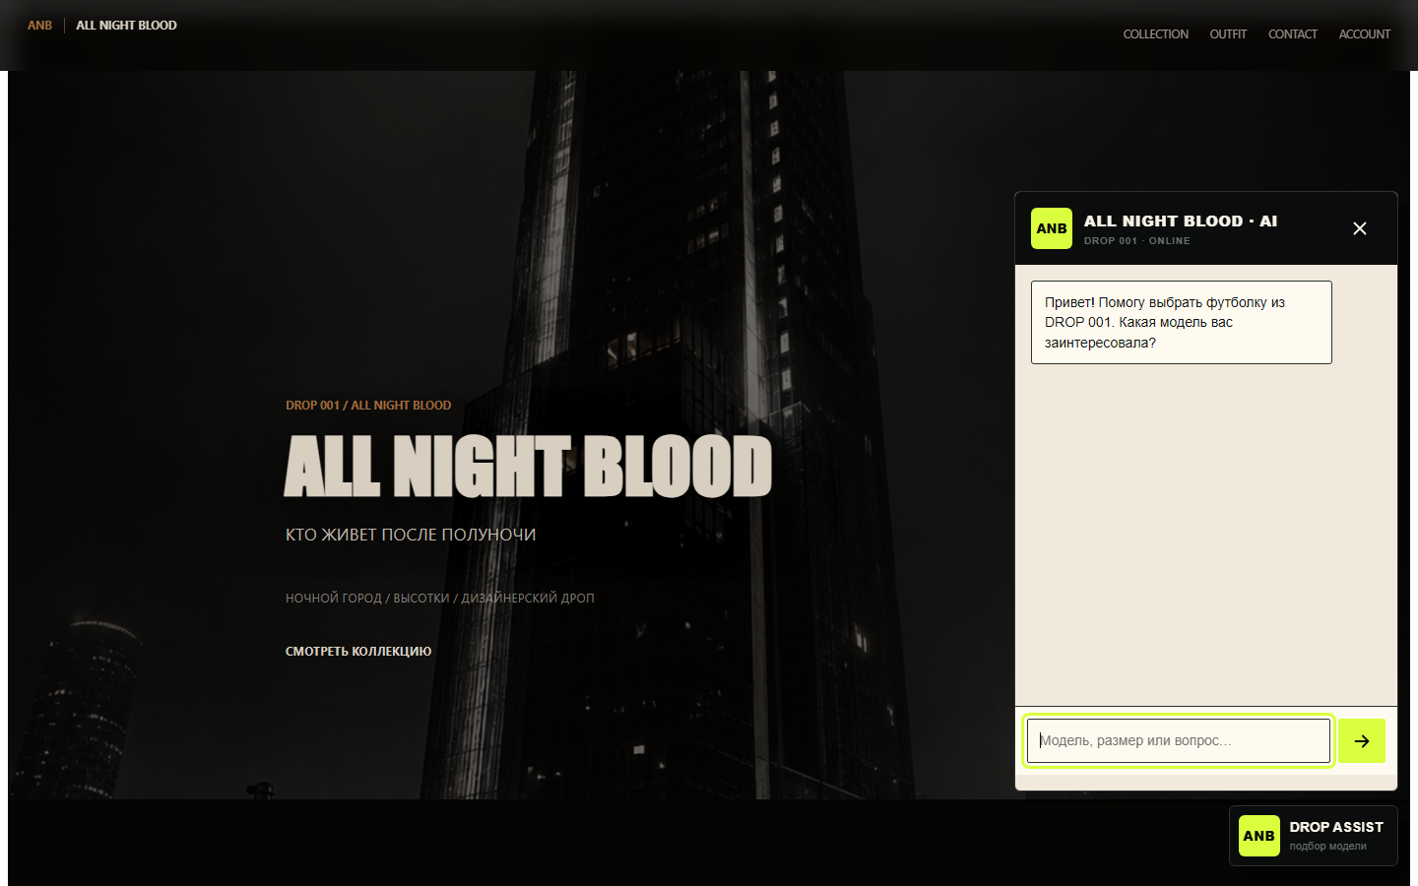1418x886 pixels.
Task: Click the ANB badge on DROP ASSIST launcher
Action: tap(1259, 836)
